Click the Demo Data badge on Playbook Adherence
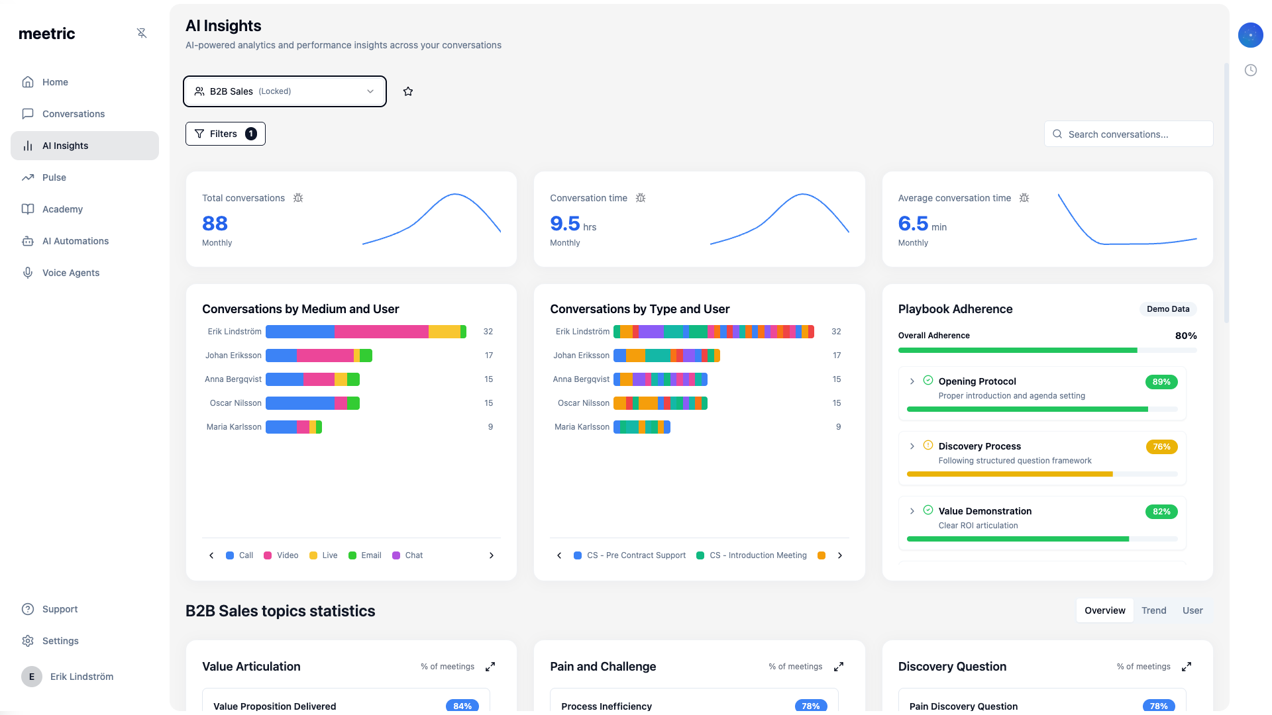 coord(1168,309)
